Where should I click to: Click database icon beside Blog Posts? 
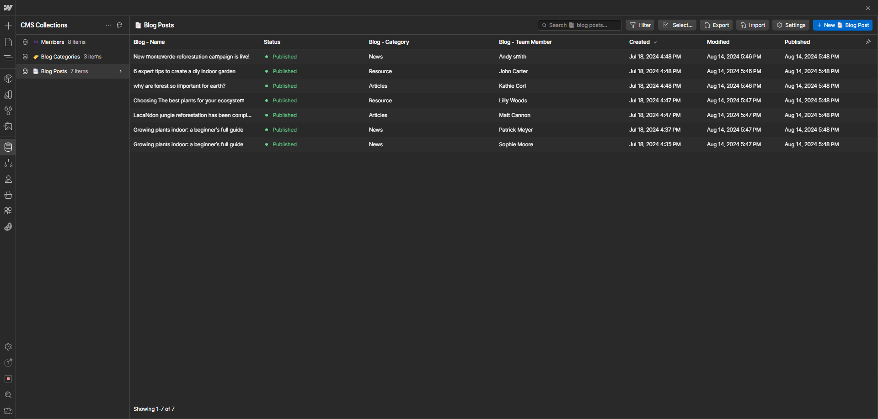pyautogui.click(x=25, y=71)
